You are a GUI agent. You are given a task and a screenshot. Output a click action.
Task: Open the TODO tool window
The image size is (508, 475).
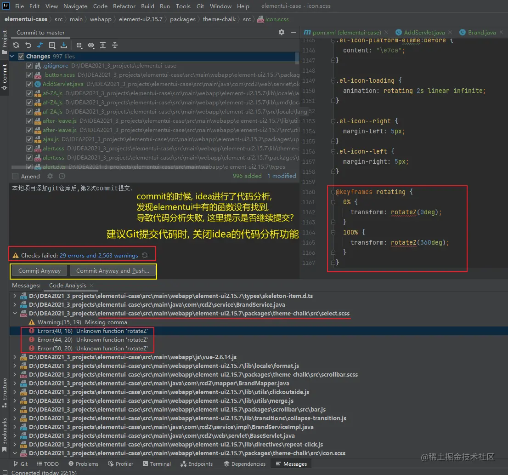click(48, 464)
